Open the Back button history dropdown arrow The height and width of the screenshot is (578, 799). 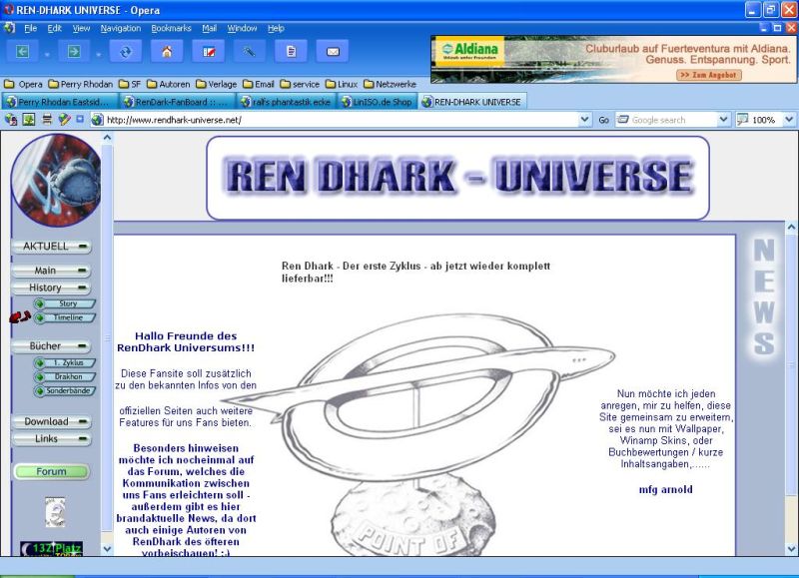pyautogui.click(x=46, y=54)
